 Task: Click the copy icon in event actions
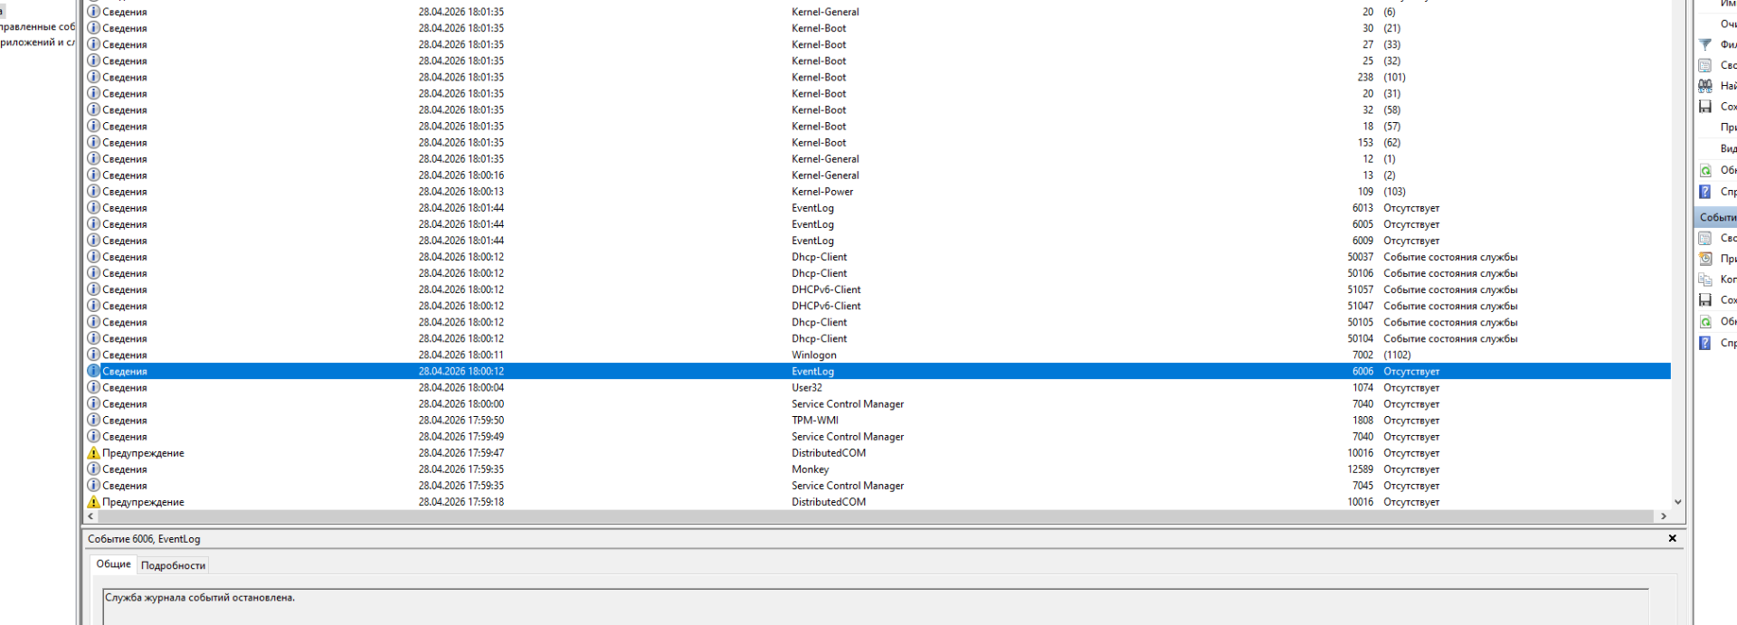click(x=1705, y=279)
